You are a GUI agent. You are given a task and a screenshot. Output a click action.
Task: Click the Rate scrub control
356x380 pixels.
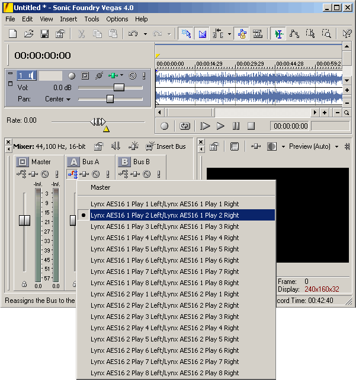(x=98, y=122)
